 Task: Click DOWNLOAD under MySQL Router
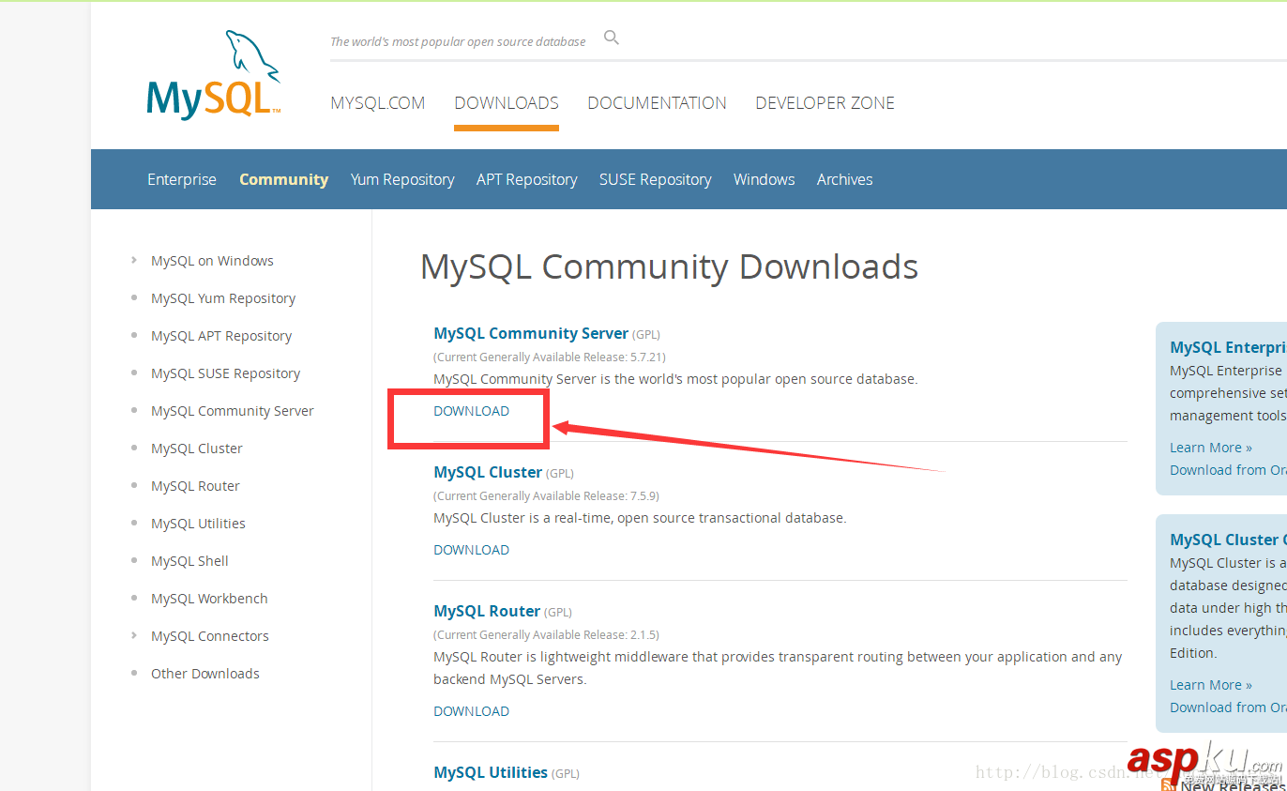coord(471,711)
